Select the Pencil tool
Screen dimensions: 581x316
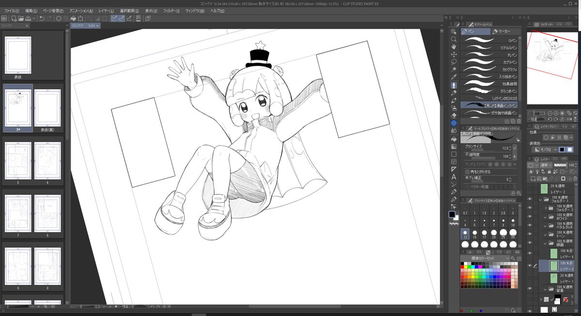coord(454,93)
